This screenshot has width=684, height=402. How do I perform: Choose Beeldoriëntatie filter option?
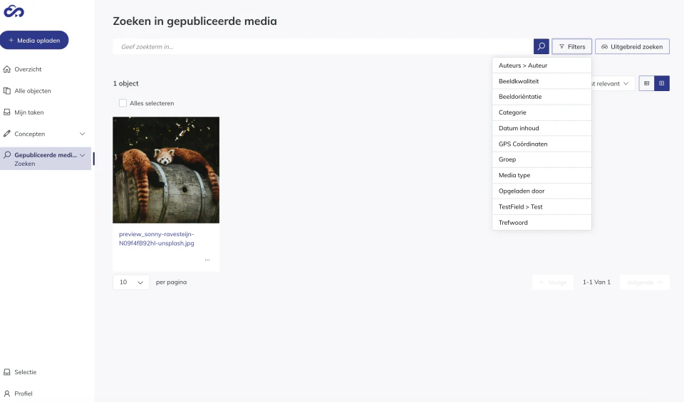[541, 97]
